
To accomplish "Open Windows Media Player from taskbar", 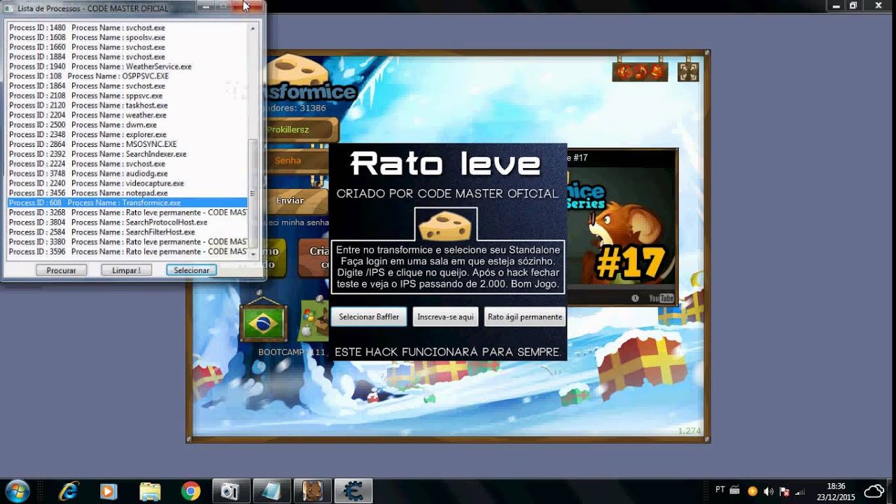I will pyautogui.click(x=108, y=491).
